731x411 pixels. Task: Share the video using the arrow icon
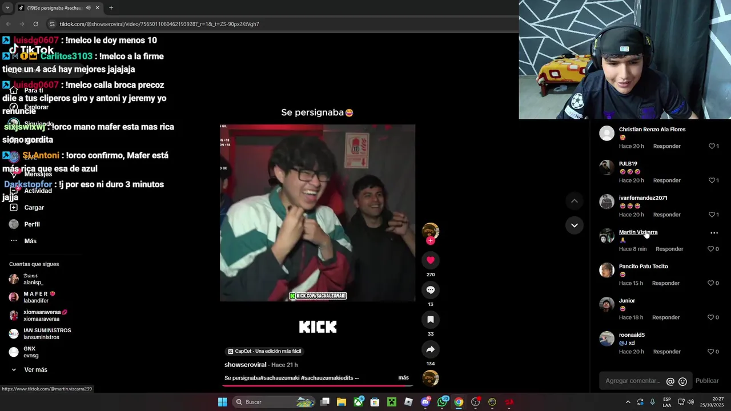[431, 349]
